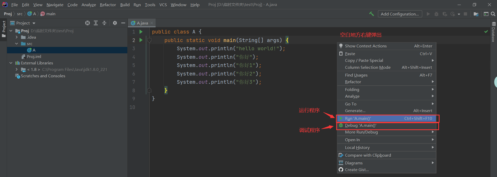Screen dimensions: 497x177
Task: Open the File menu
Action: [x=14, y=5]
